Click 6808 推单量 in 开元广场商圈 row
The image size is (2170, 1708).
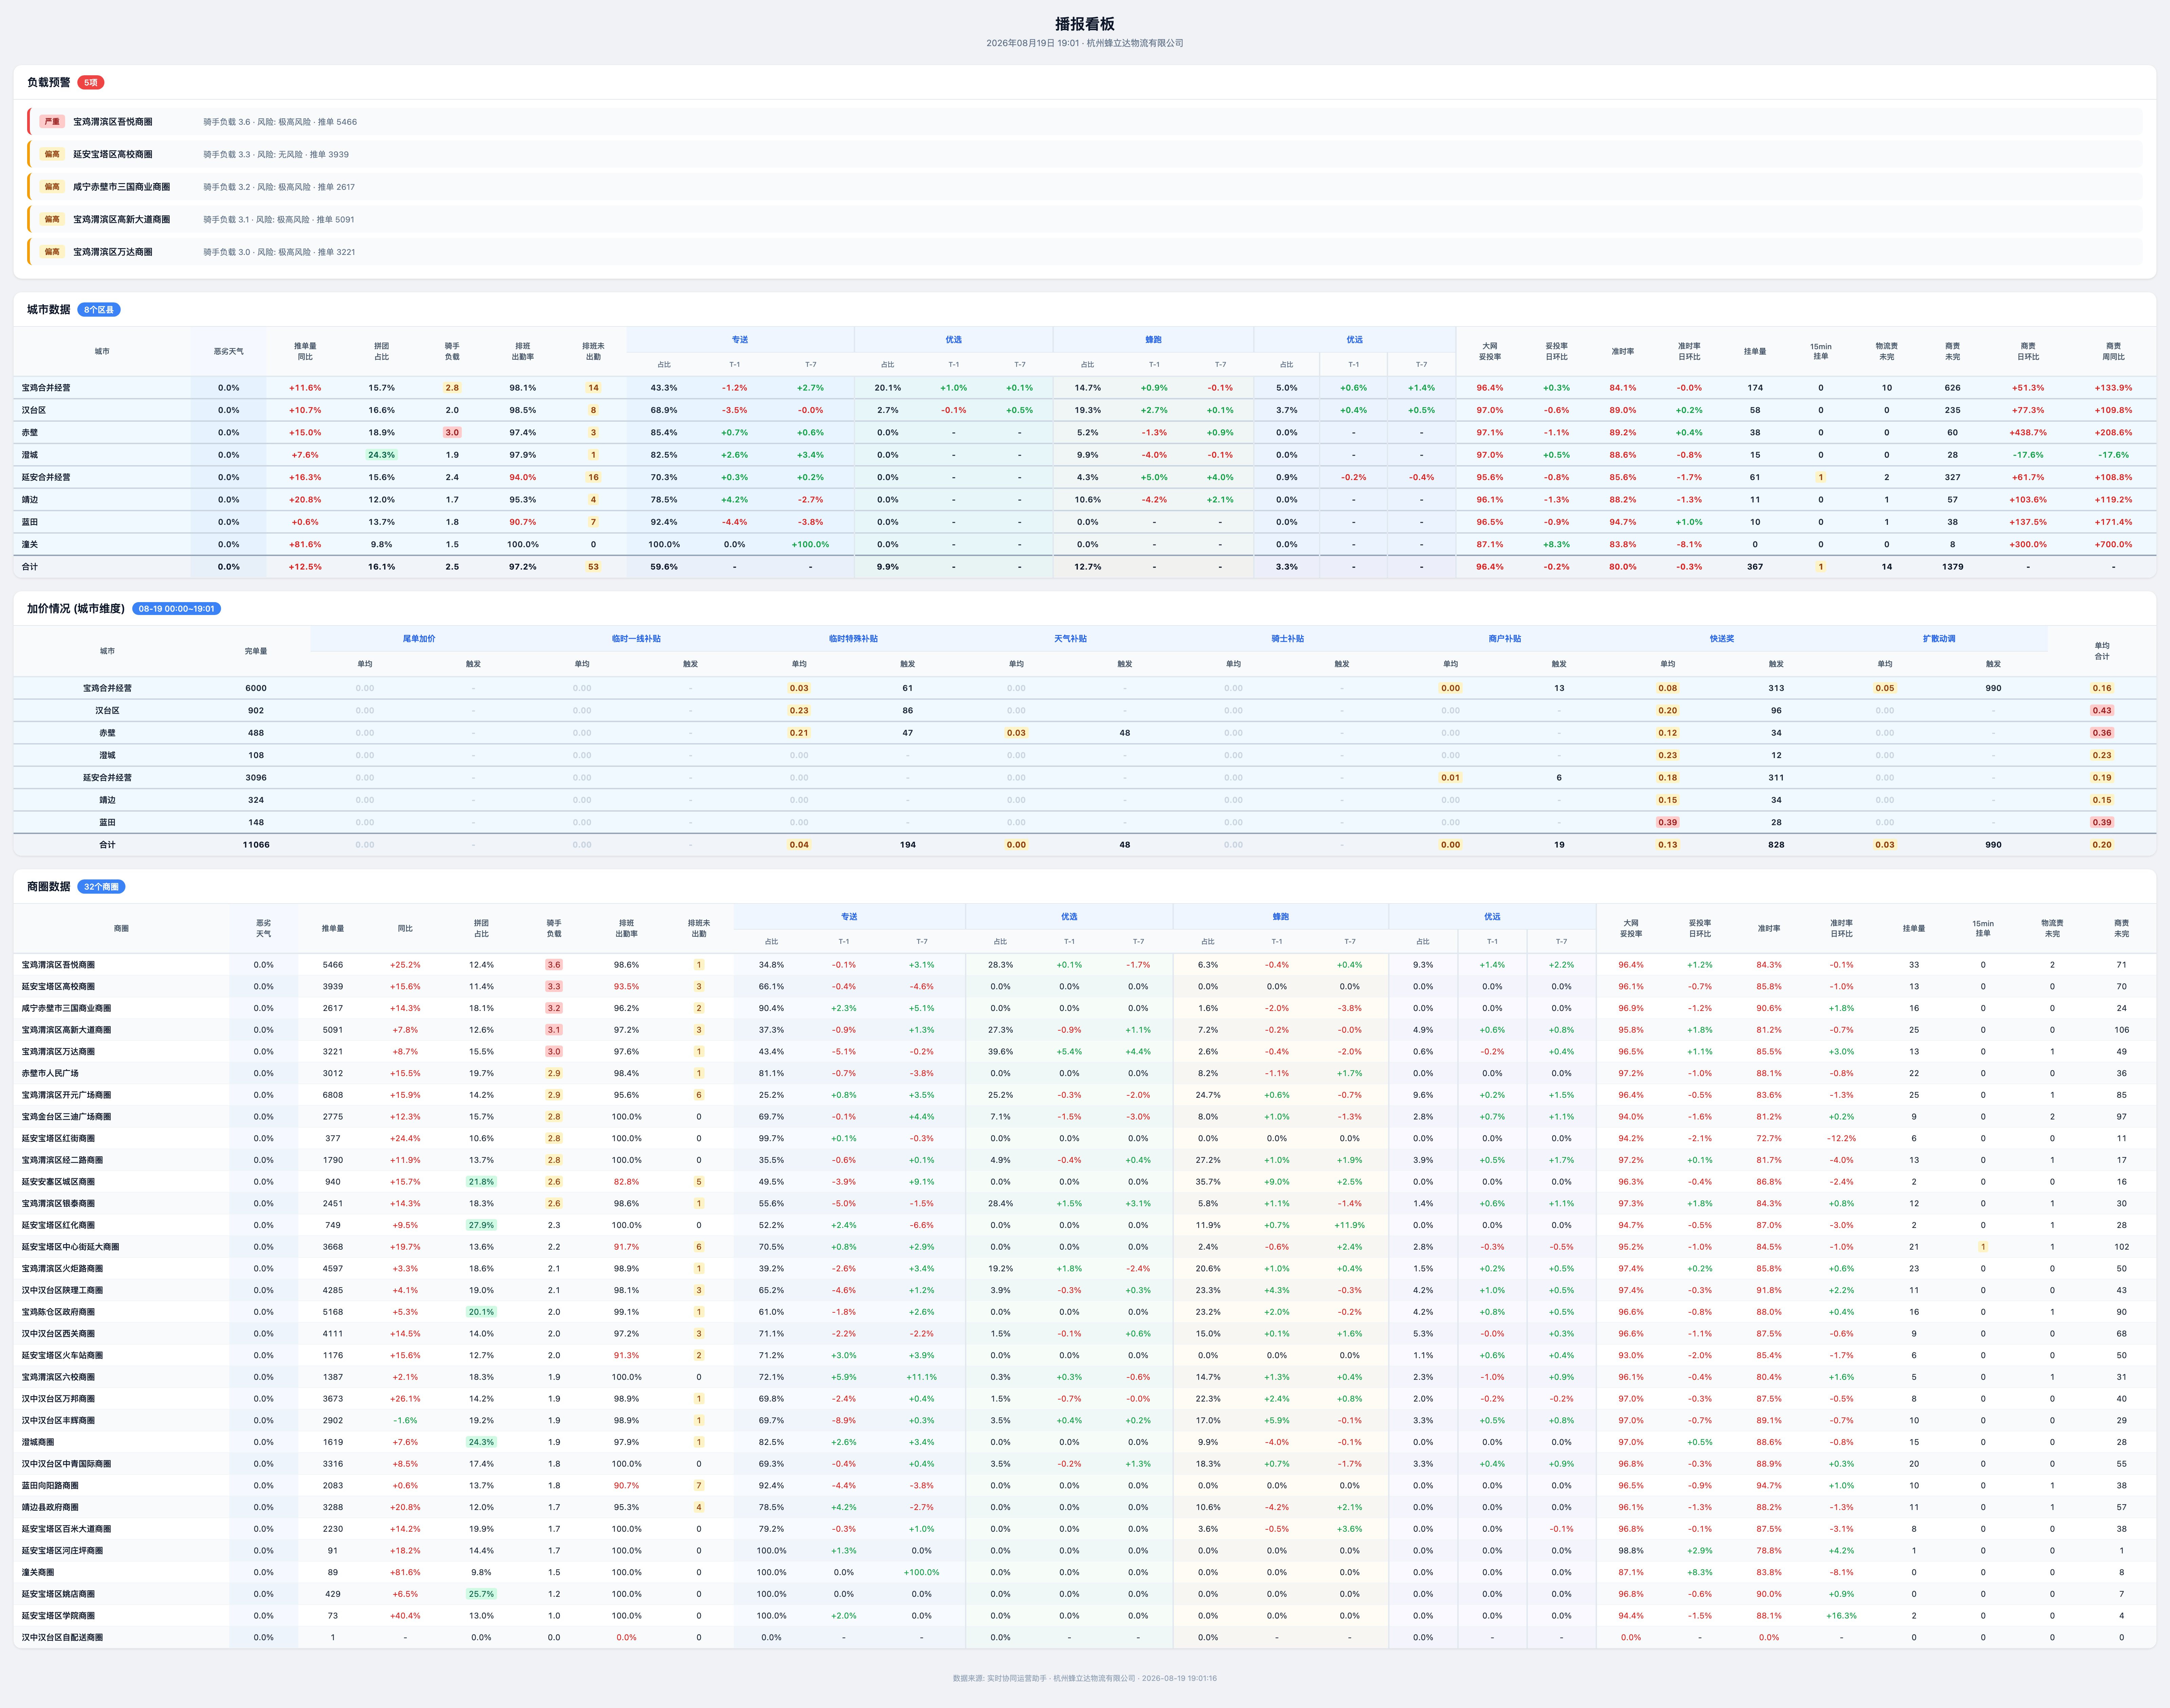click(x=333, y=1095)
